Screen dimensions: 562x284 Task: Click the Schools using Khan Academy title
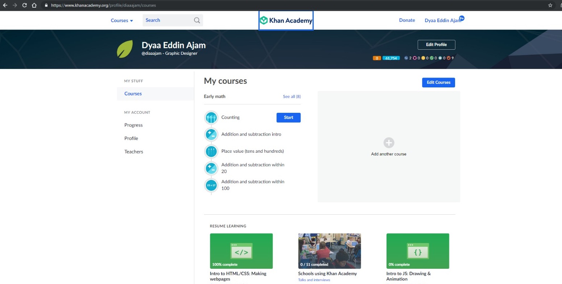click(327, 274)
